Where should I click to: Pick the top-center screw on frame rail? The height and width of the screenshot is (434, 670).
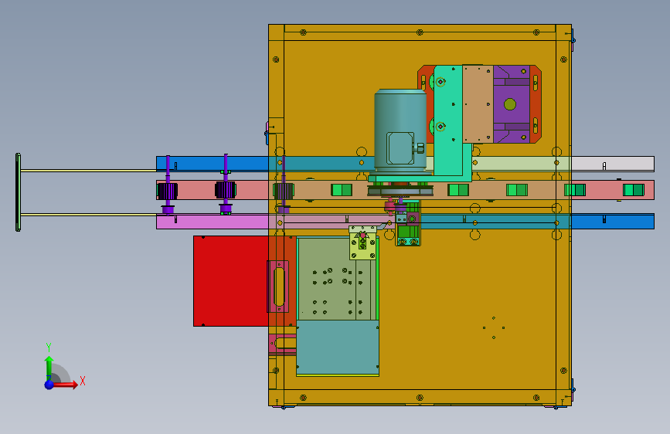tap(420, 32)
